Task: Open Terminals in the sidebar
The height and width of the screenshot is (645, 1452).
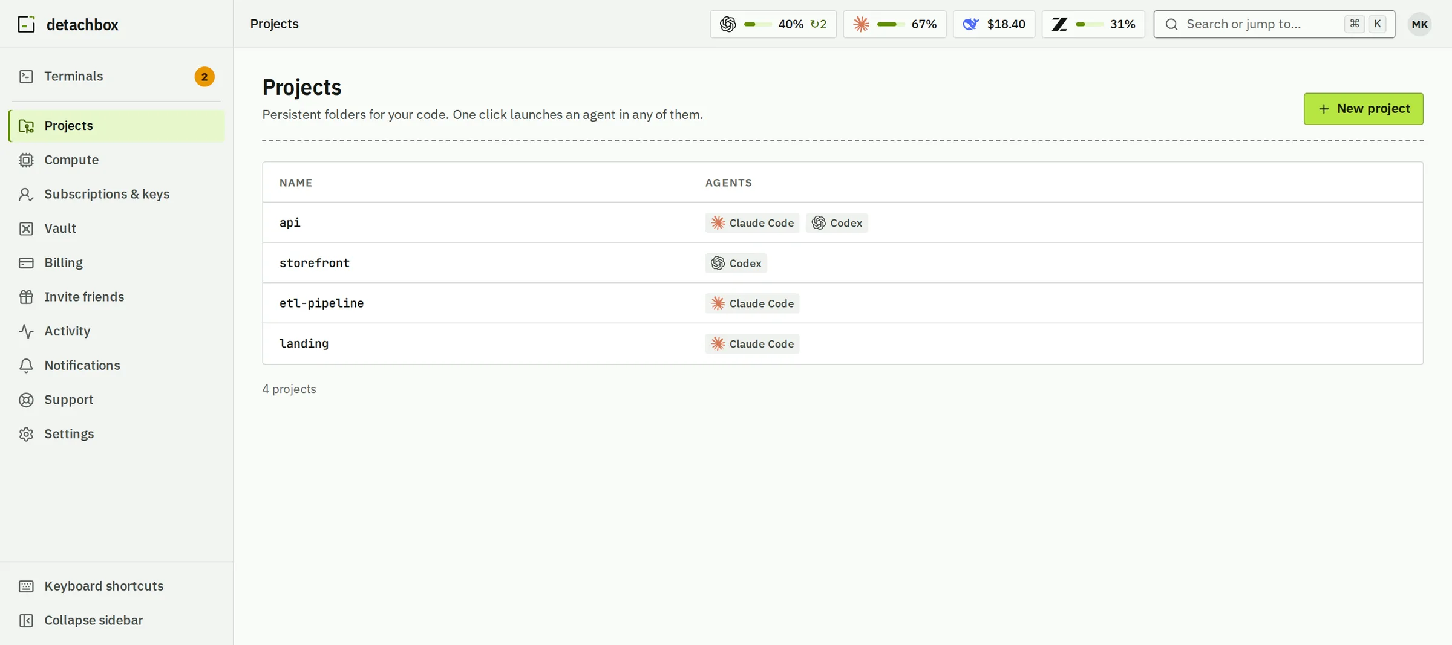Action: (x=116, y=76)
